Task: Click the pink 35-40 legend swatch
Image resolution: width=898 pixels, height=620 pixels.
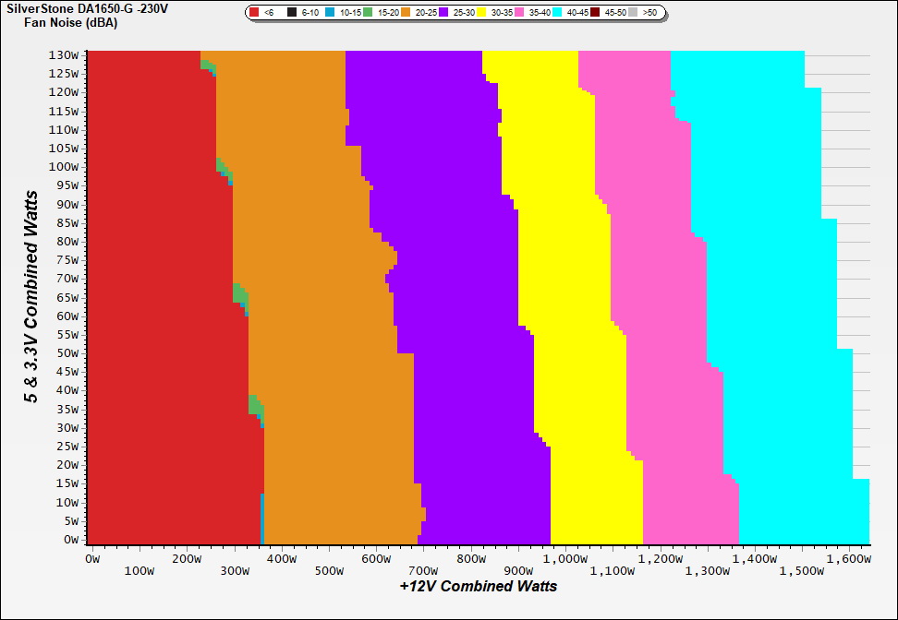Action: pyautogui.click(x=520, y=13)
